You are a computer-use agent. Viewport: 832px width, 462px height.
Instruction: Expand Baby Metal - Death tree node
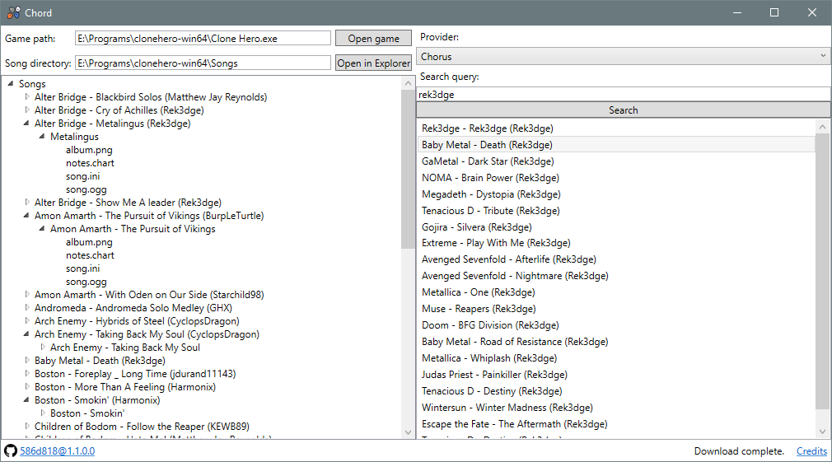coord(26,360)
